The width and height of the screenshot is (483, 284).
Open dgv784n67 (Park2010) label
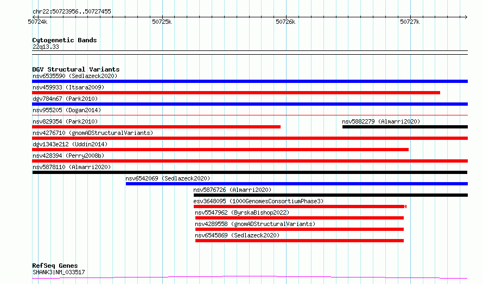tap(65, 99)
